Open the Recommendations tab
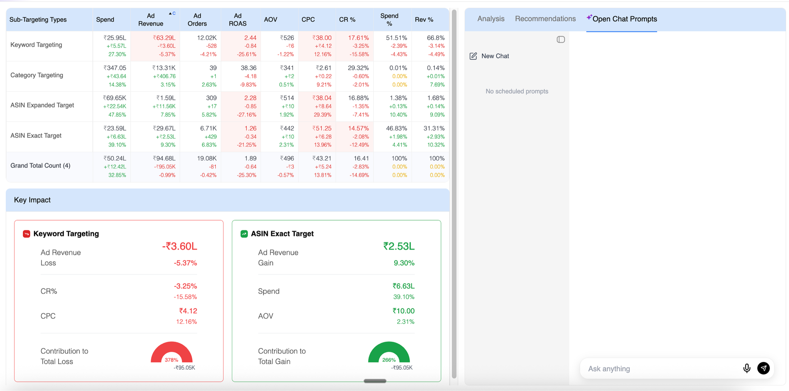 545,19
